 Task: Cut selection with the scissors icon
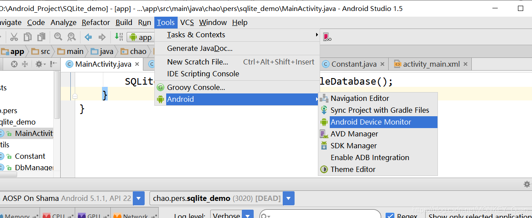[x=14, y=37]
